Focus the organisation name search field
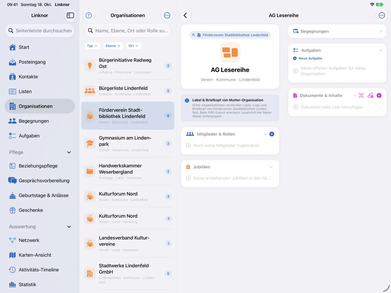The height and width of the screenshot is (293, 391). click(x=128, y=31)
